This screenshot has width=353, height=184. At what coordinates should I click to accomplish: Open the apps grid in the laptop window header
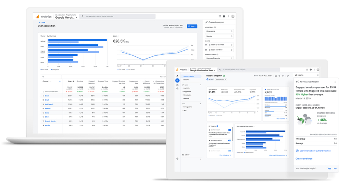[220, 17]
